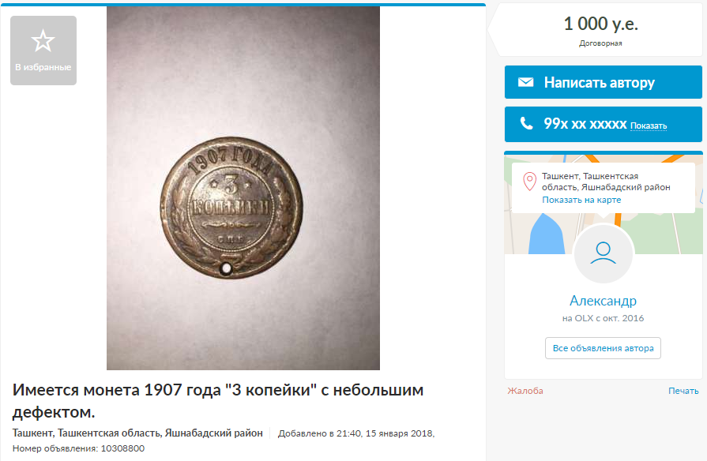Screen dimensions: 707x461
Task: Reveal phone number with Показать
Action: [x=649, y=126]
